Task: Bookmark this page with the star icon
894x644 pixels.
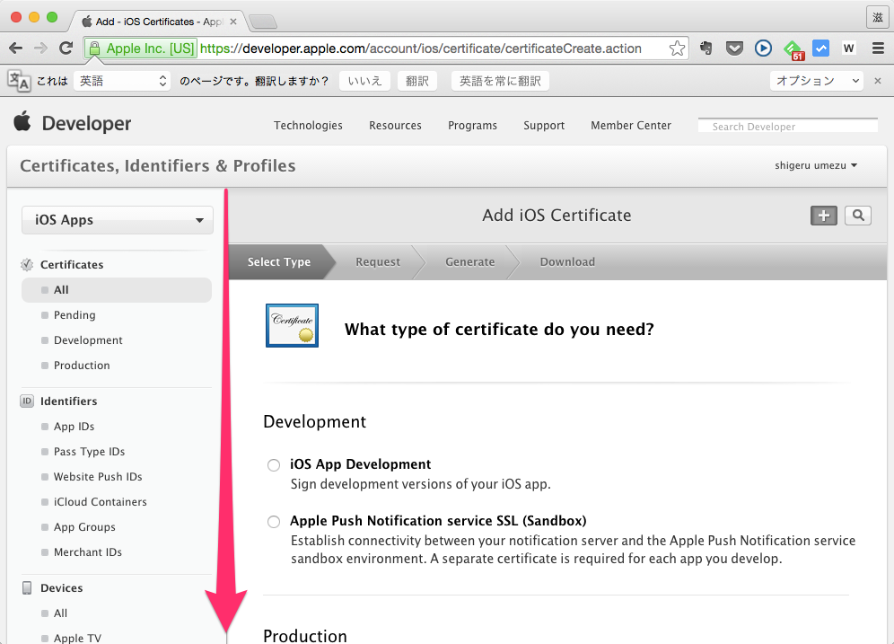Action: [677, 49]
